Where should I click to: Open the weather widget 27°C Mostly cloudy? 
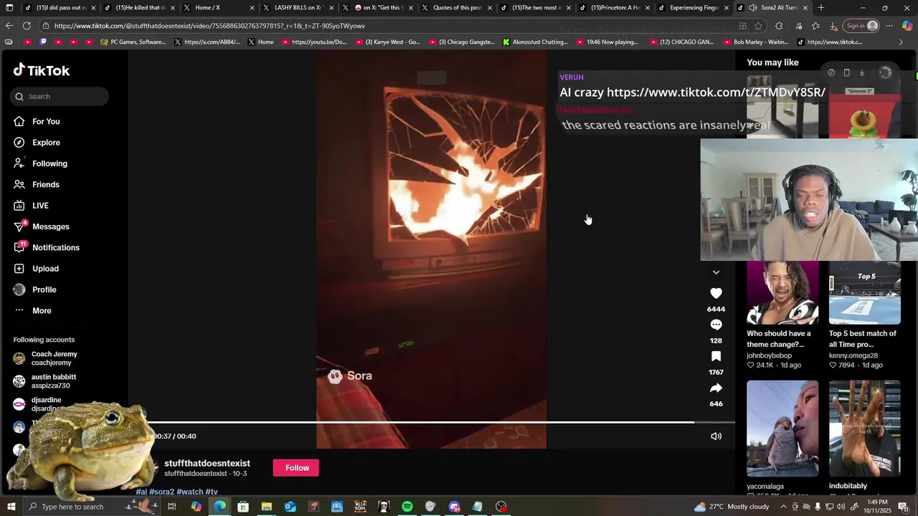[x=732, y=507]
